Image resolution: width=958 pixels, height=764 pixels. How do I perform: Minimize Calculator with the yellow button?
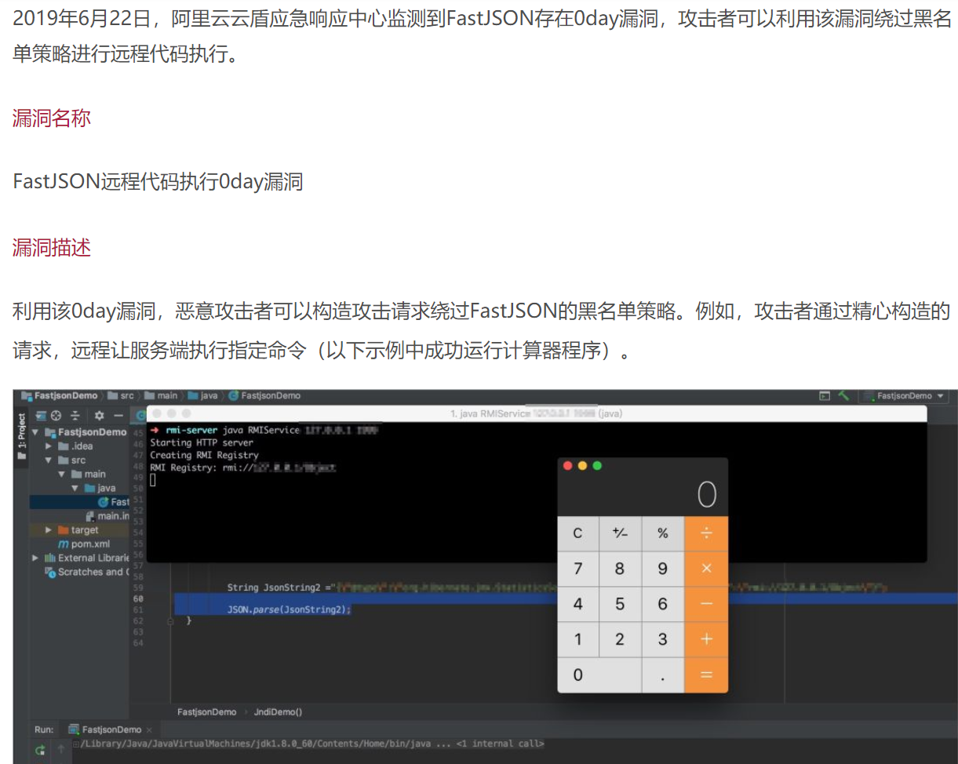click(x=582, y=466)
